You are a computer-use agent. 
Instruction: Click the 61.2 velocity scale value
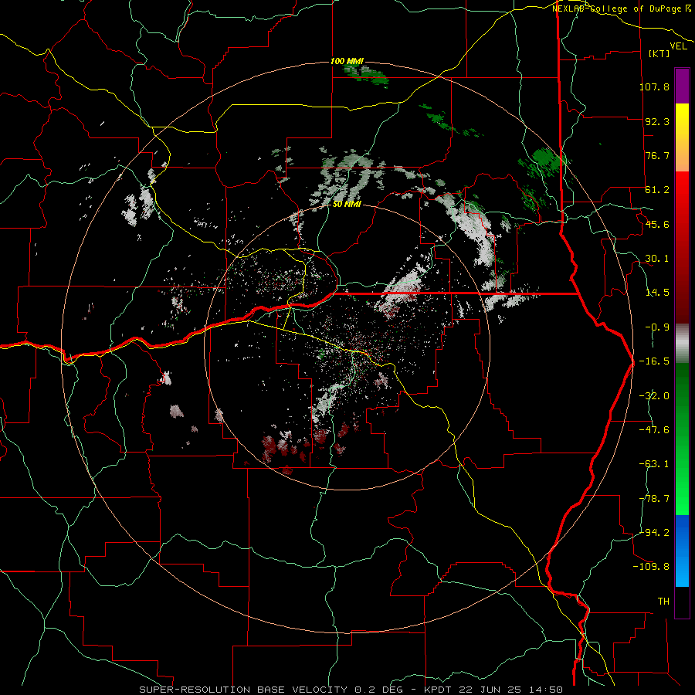(x=657, y=190)
